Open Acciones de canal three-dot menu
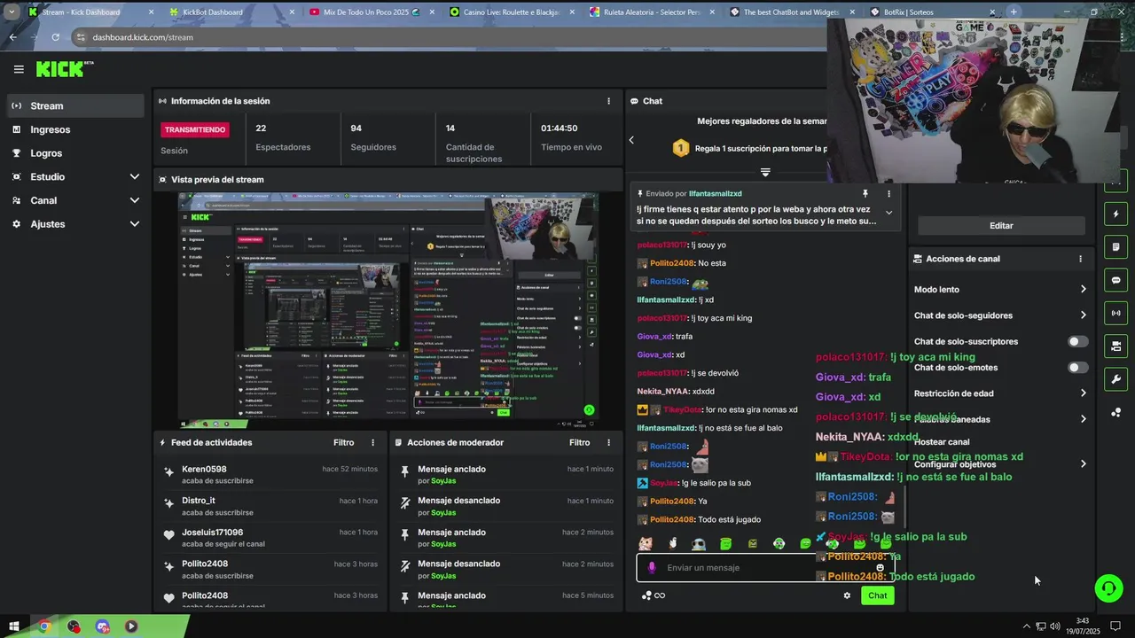 (x=1080, y=259)
